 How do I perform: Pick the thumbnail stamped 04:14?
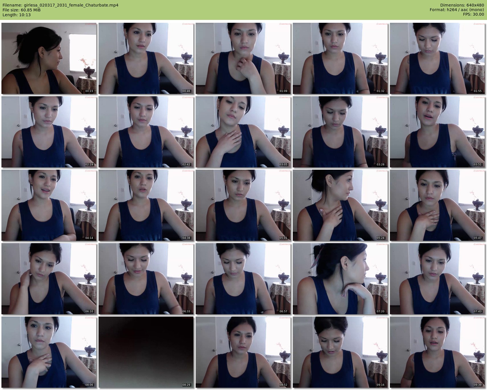pyautogui.click(x=49, y=205)
